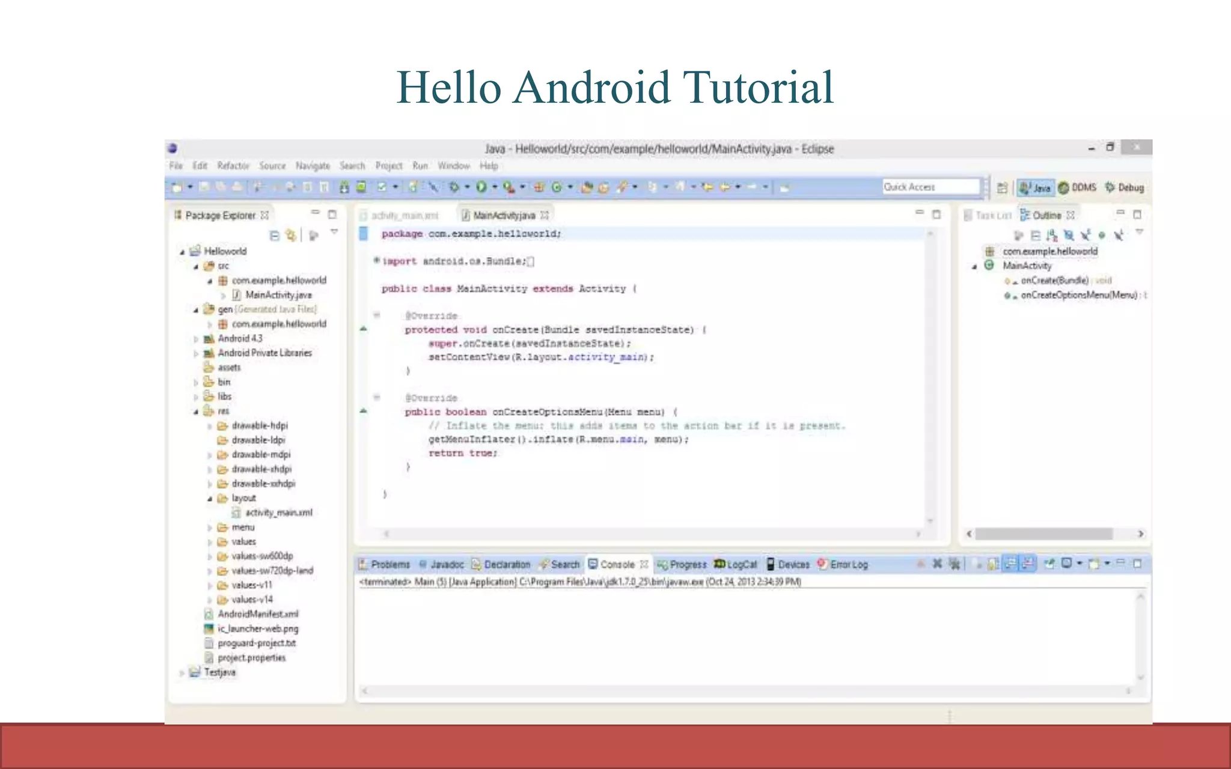The height and width of the screenshot is (769, 1231).
Task: Click Display Selected Console monitor icon
Action: (1068, 564)
